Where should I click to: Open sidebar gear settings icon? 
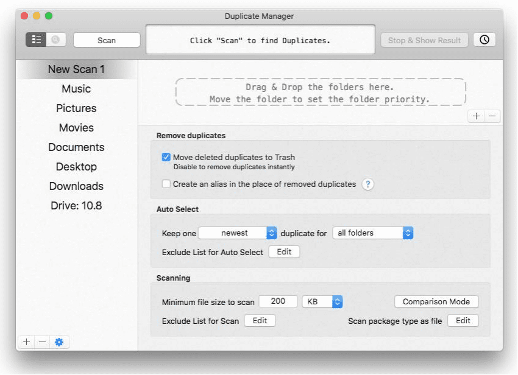click(x=59, y=342)
